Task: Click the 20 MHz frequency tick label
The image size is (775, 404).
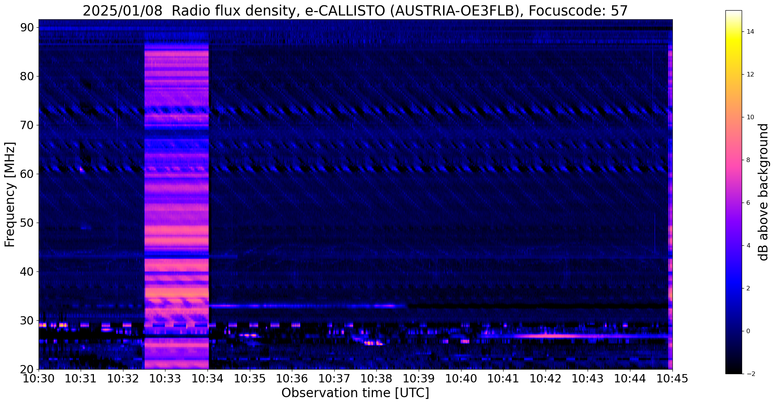Action: coord(27,369)
